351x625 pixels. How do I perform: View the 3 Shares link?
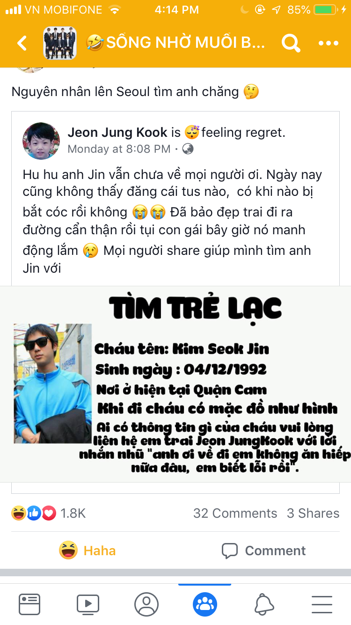pos(313,513)
